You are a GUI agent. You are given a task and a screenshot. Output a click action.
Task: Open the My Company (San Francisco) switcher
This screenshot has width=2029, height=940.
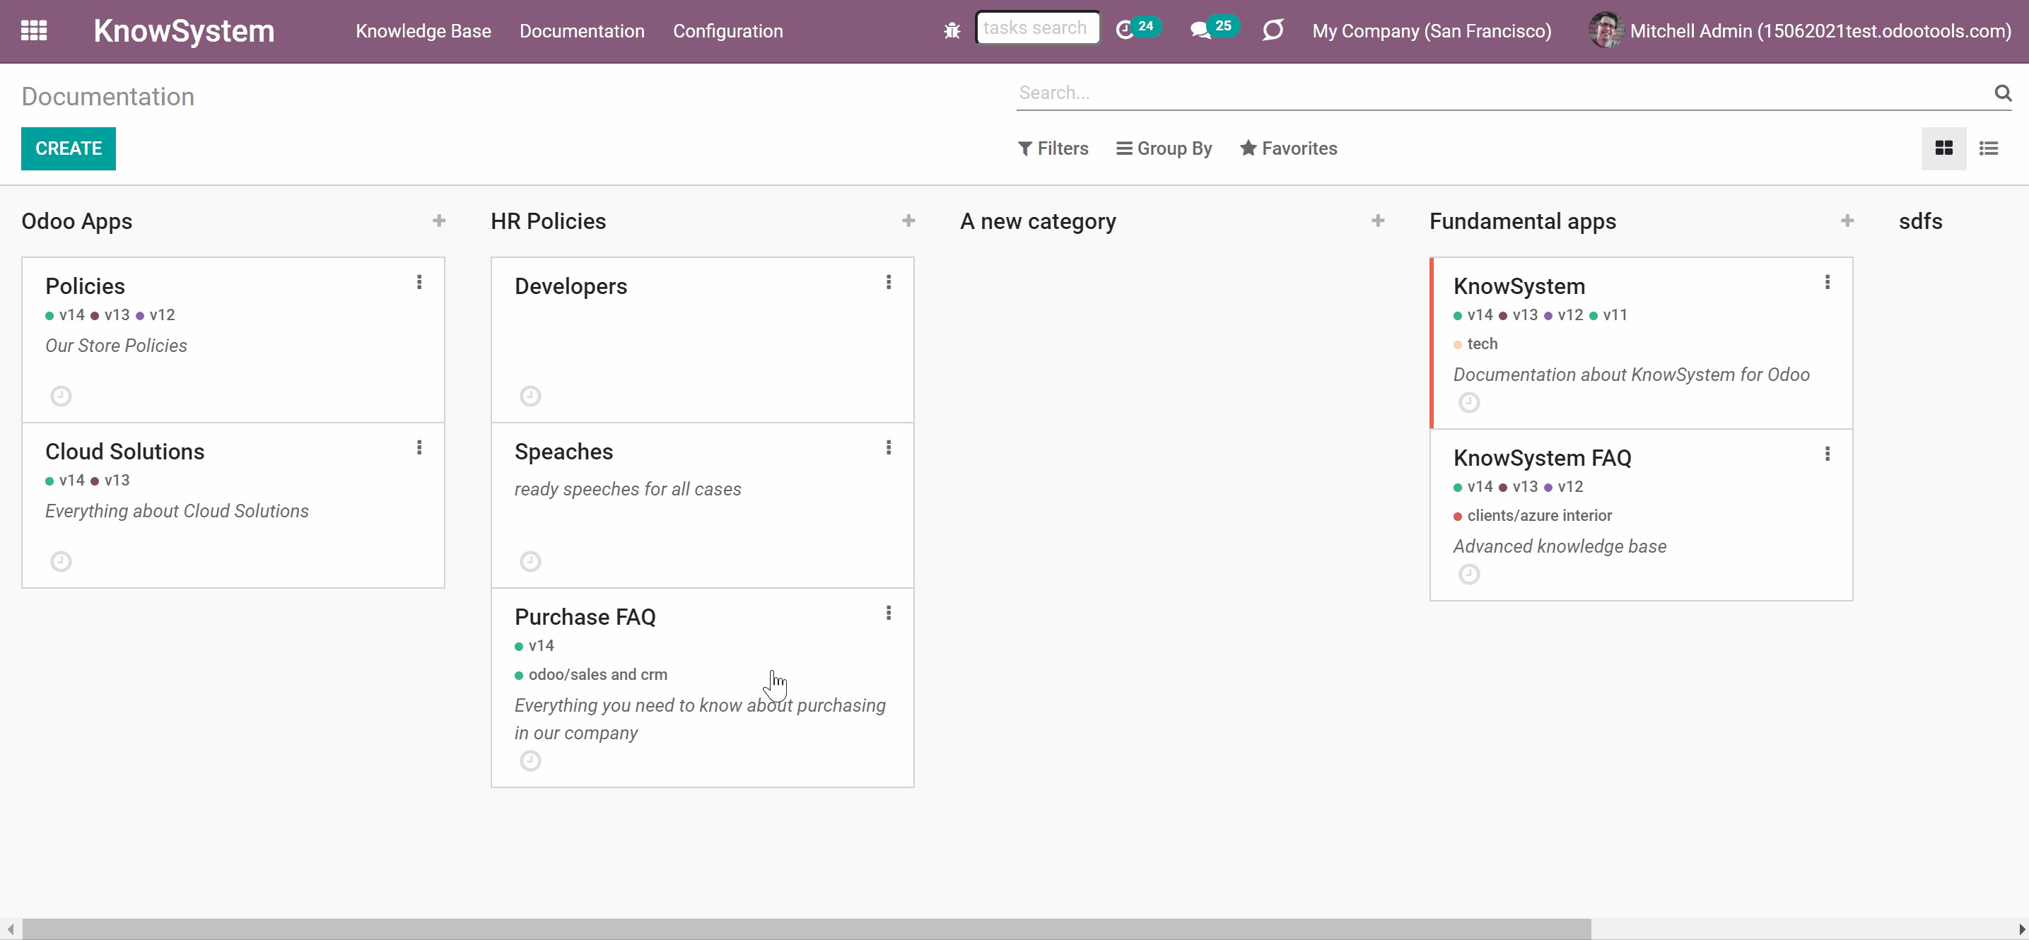pos(1432,30)
